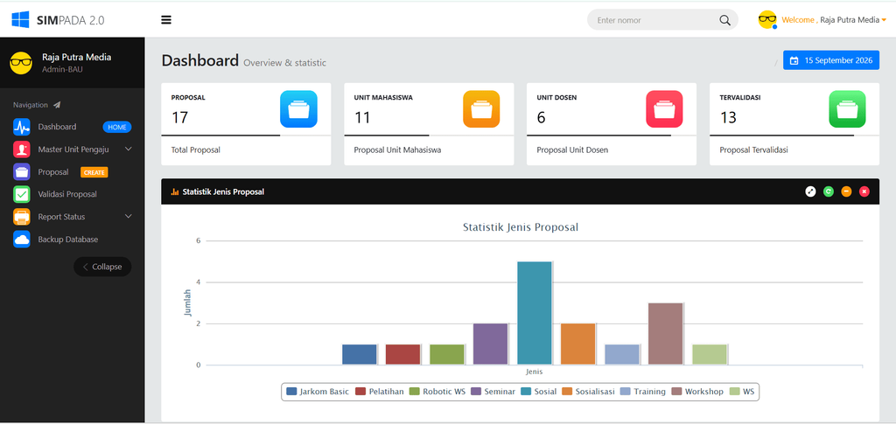Click the CREATE badge next to Proposal
Image resolution: width=896 pixels, height=424 pixels.
(x=94, y=172)
